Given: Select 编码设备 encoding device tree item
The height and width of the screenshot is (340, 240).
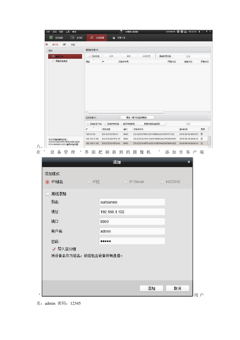Looking at the screenshot, I should (65, 56).
